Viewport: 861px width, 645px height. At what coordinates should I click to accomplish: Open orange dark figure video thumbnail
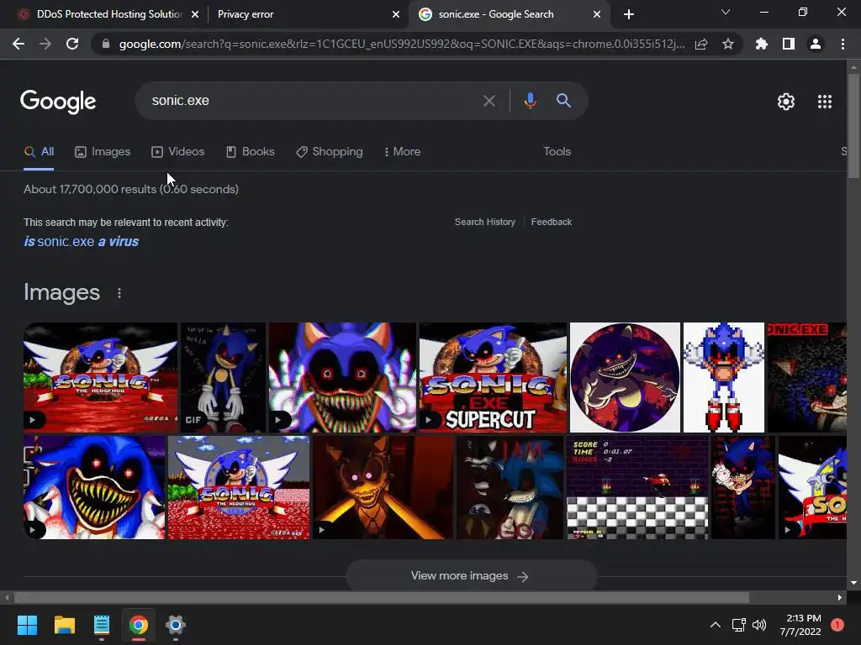pos(383,488)
